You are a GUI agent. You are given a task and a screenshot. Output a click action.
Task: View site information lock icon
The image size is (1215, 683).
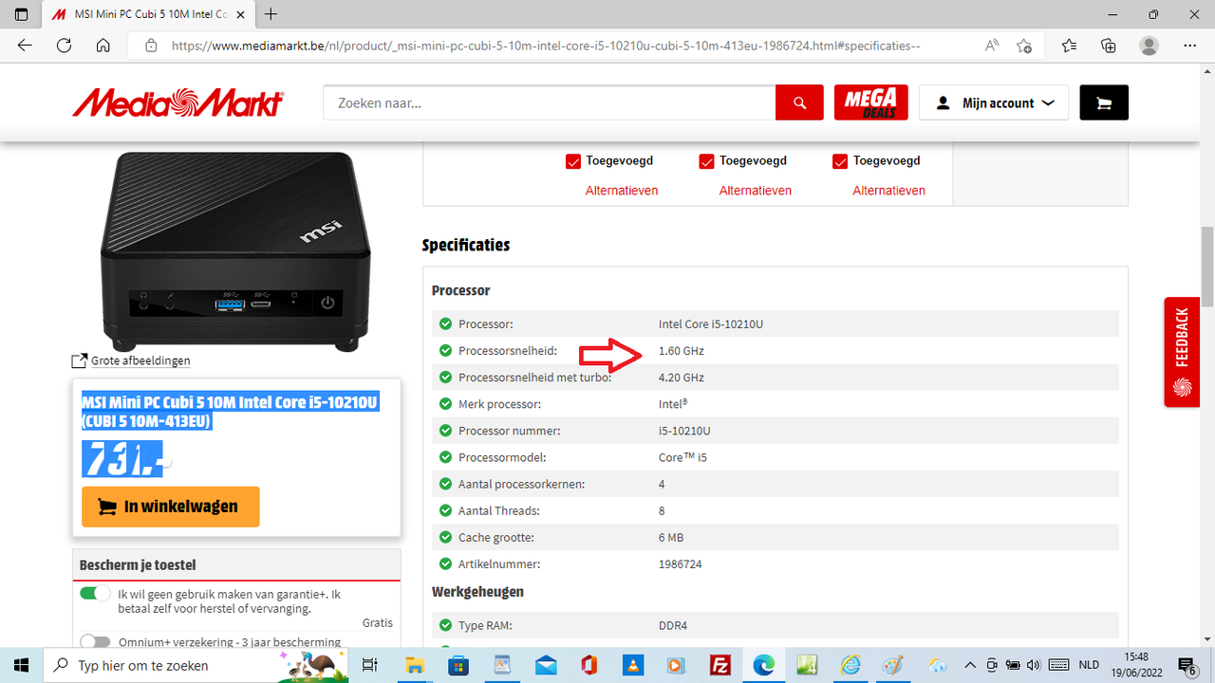[151, 46]
